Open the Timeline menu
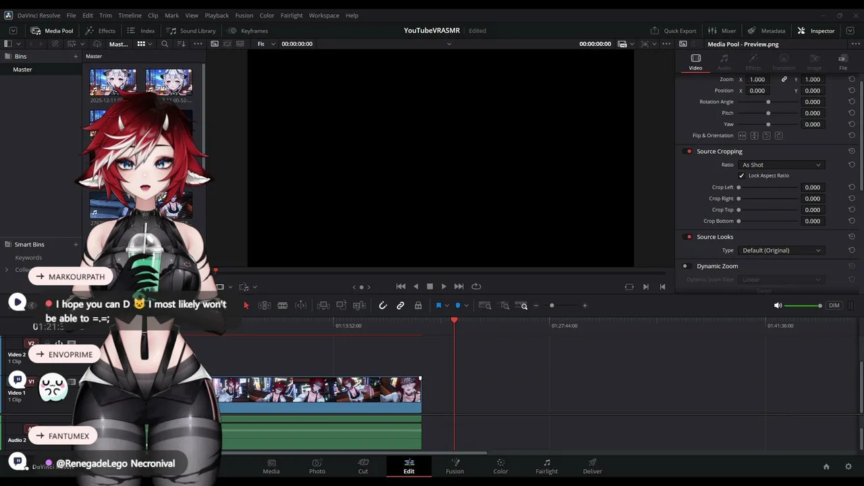Image resolution: width=864 pixels, height=486 pixels. pos(130,16)
